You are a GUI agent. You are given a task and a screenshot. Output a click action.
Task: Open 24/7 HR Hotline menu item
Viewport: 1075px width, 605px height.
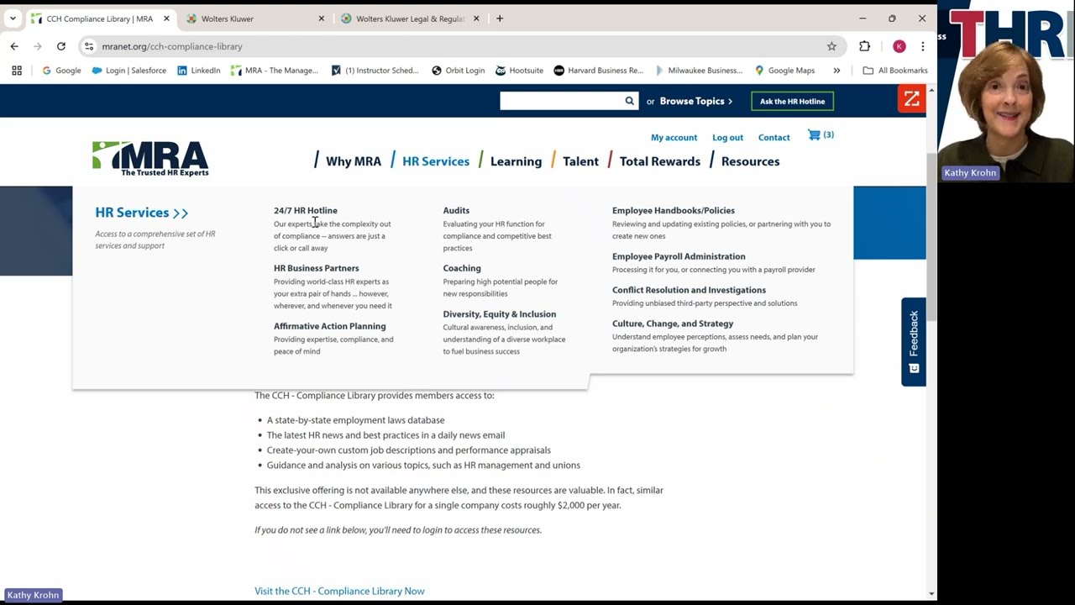[x=306, y=210]
